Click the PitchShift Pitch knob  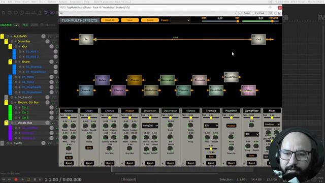coord(231,137)
